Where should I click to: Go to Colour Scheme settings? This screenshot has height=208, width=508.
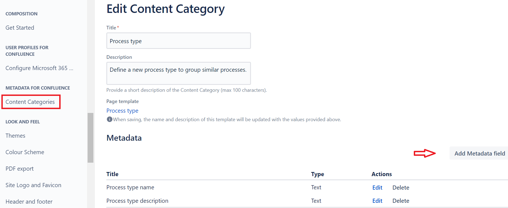pos(25,152)
